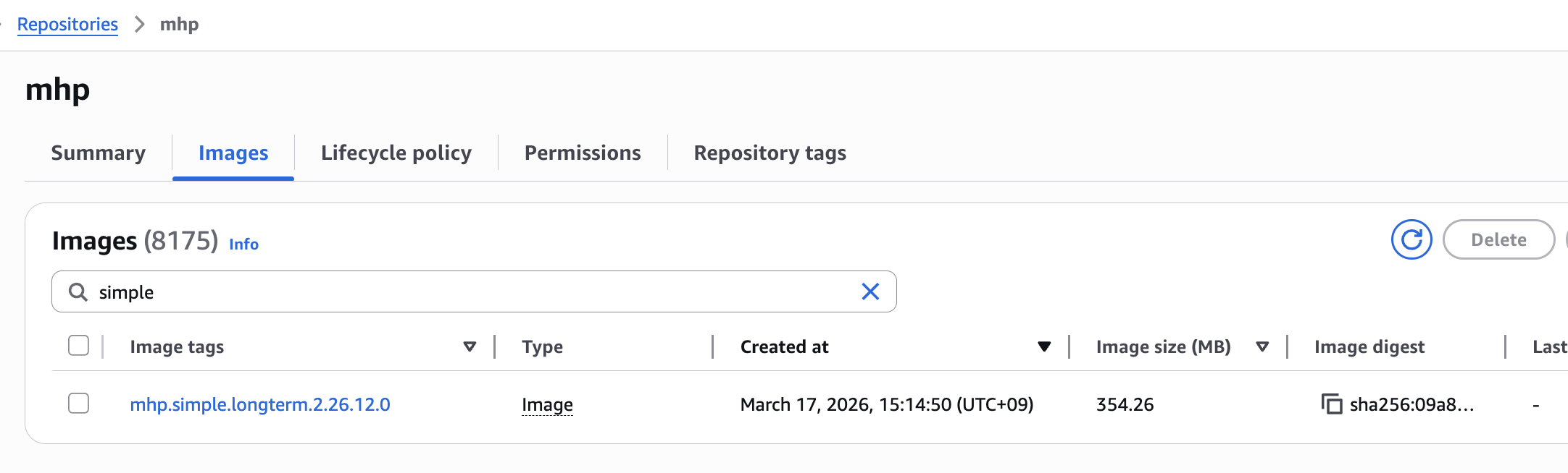The width and height of the screenshot is (1568, 473).
Task: Select all images with header checkbox
Action: (x=78, y=346)
